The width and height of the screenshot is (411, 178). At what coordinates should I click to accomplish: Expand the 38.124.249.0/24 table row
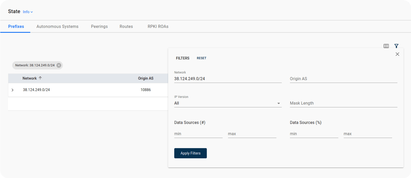(12, 90)
